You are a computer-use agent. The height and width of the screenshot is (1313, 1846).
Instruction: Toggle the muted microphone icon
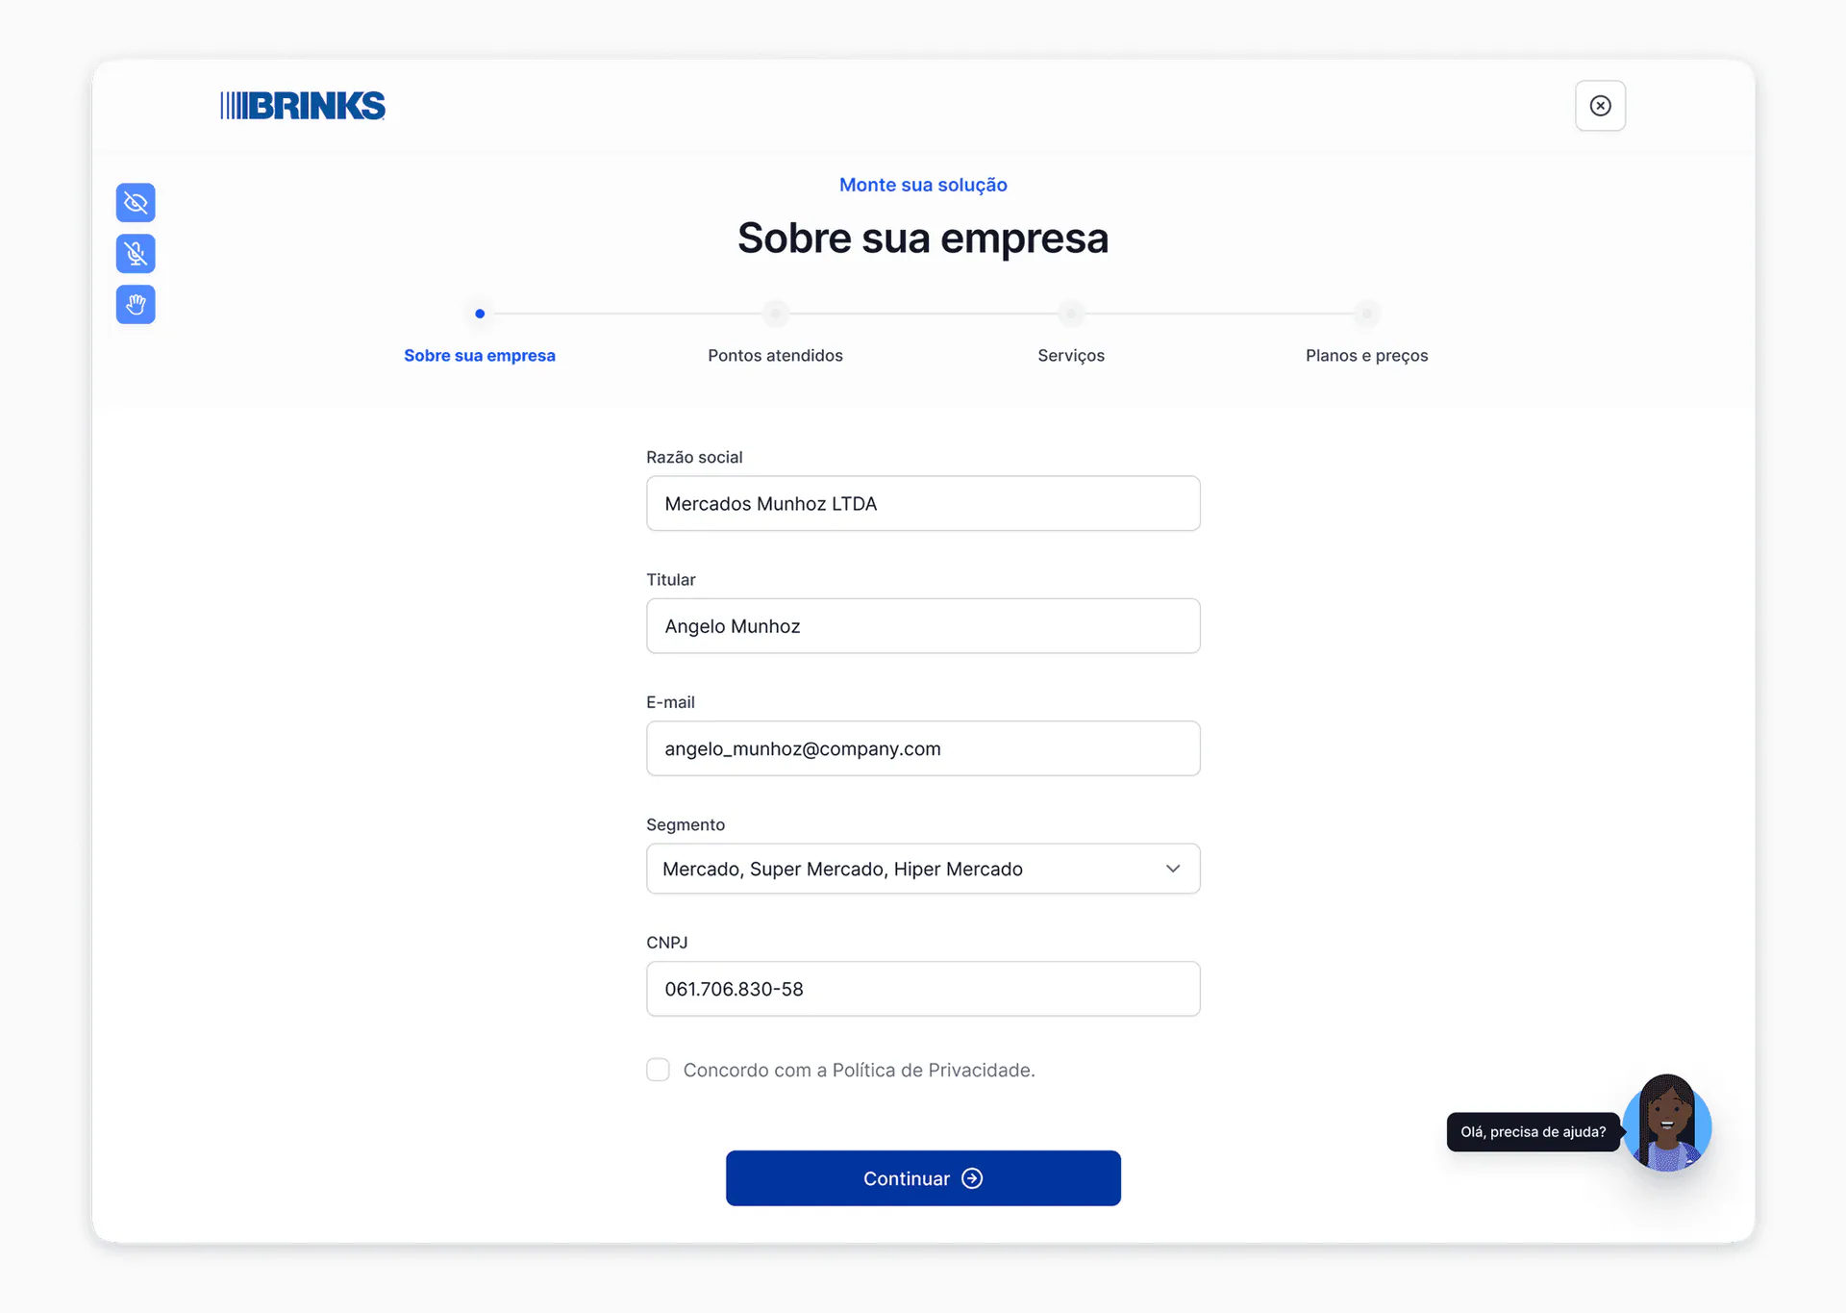point(136,254)
